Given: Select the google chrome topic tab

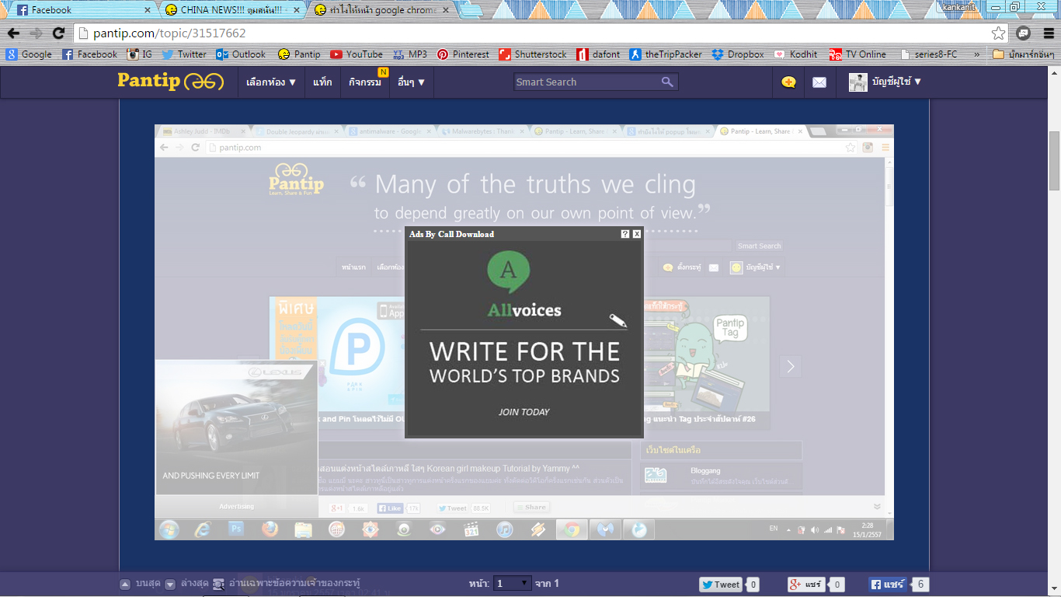Looking at the screenshot, I should tap(381, 10).
